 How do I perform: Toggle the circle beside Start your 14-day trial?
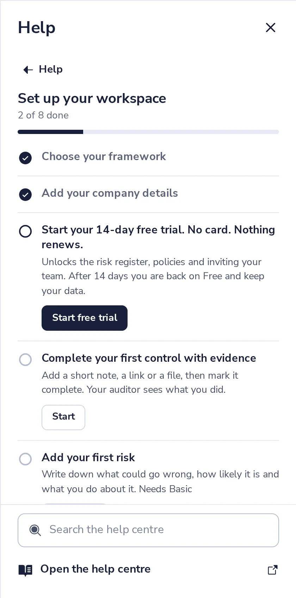coord(25,231)
